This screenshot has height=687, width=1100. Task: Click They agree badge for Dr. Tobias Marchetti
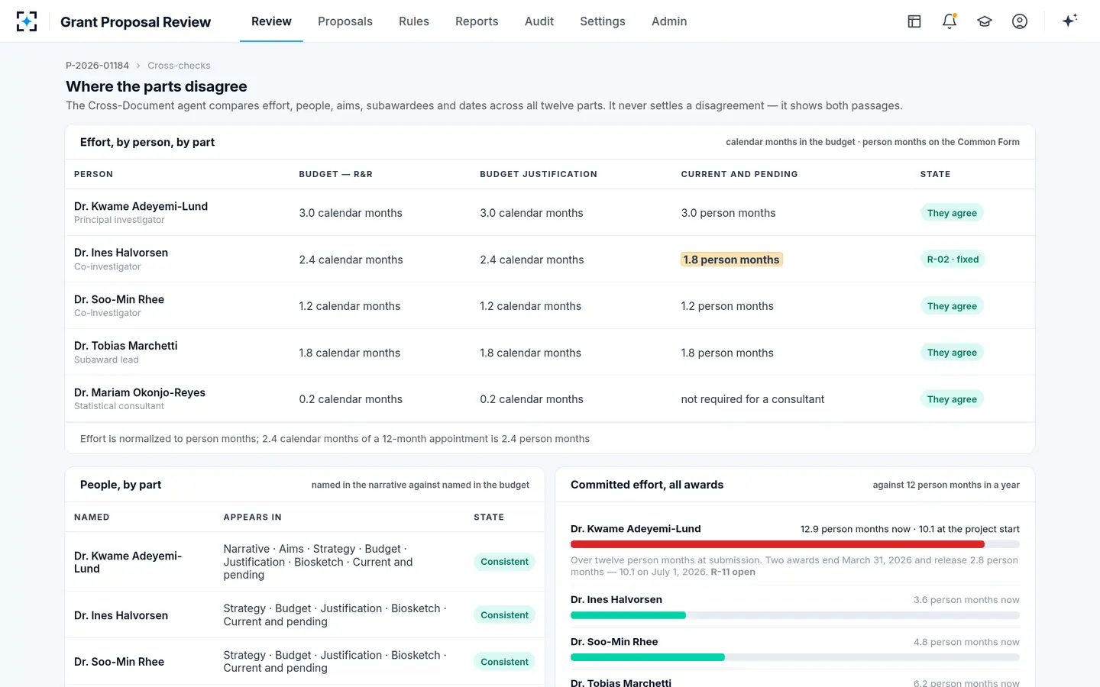(x=952, y=353)
